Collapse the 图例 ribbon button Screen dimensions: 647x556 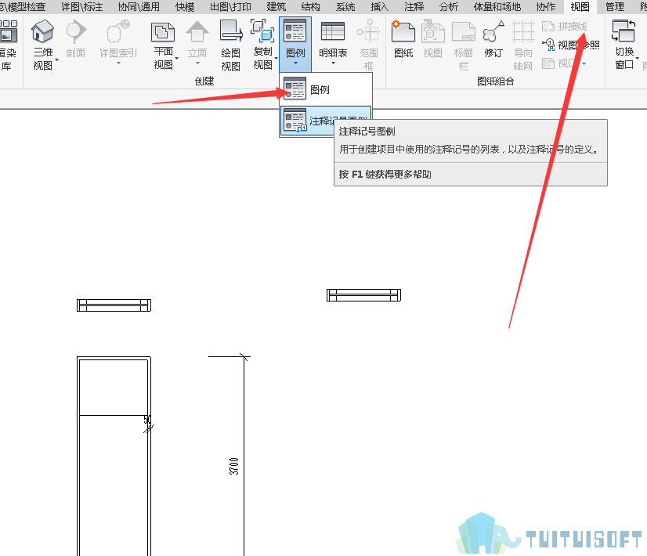coord(295,44)
